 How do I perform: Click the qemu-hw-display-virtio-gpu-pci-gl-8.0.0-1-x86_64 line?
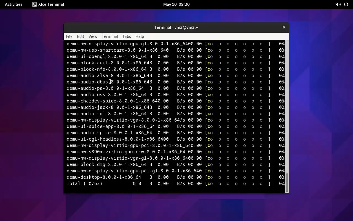[175, 171]
